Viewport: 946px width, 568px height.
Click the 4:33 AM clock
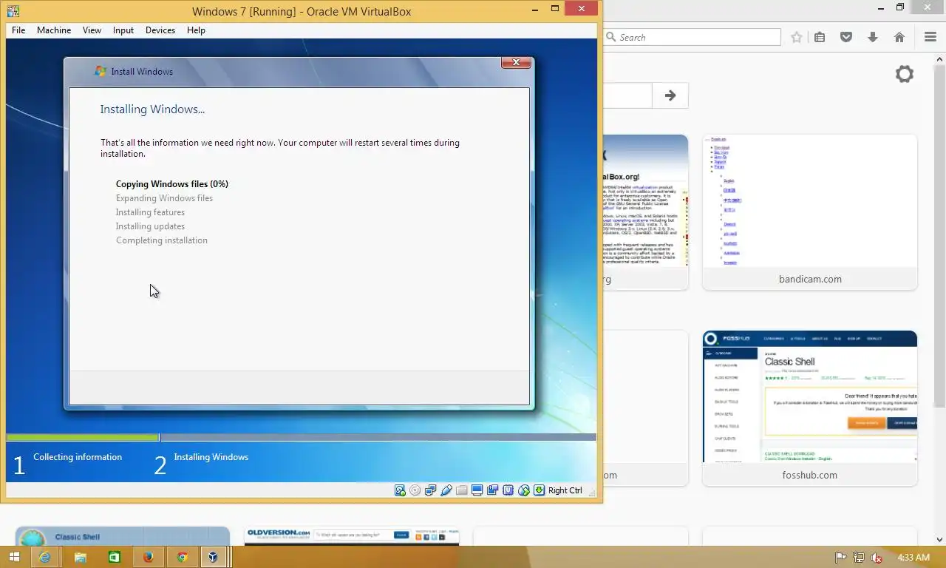(913, 558)
